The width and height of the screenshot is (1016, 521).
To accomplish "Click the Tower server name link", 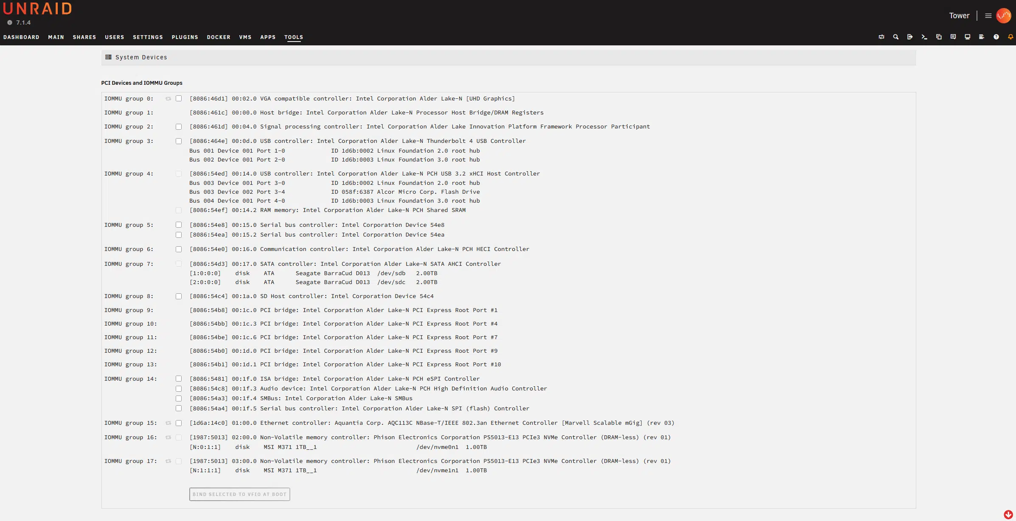I will tap(959, 16).
